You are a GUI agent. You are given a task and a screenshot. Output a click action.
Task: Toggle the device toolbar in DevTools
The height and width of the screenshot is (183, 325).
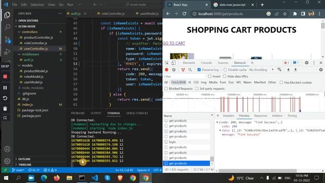tap(173, 63)
